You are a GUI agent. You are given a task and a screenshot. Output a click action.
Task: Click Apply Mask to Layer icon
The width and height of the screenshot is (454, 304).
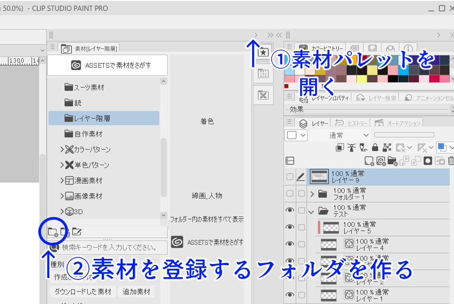(439, 161)
